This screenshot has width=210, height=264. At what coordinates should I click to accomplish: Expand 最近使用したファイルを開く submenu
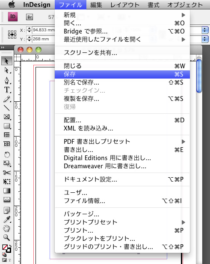click(122, 39)
